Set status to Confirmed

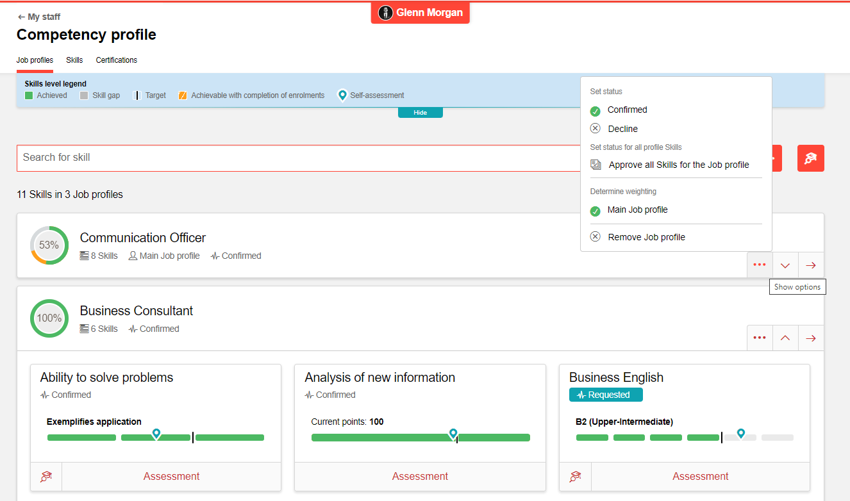point(627,110)
